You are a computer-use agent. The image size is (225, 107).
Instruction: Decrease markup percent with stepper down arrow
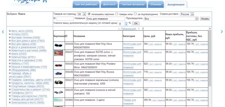click(126, 25)
